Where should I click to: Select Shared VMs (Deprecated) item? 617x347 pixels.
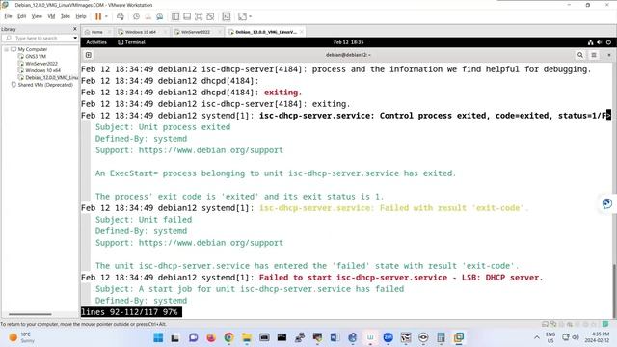click(45, 85)
